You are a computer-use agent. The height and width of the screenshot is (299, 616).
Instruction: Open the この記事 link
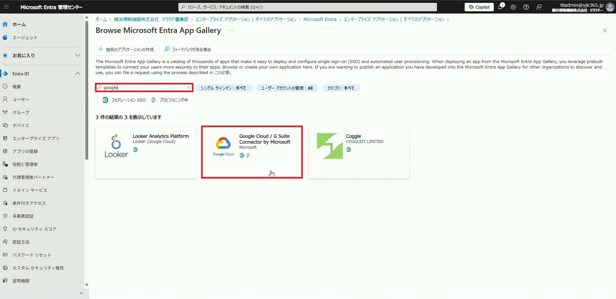(222, 73)
